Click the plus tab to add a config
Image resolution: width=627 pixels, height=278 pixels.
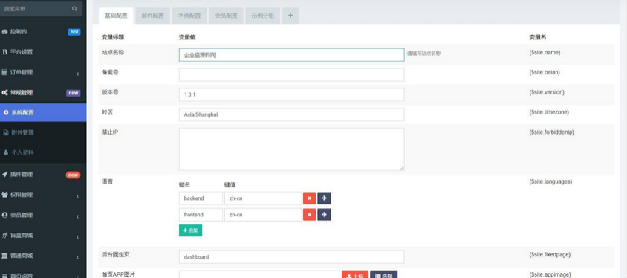pos(290,16)
